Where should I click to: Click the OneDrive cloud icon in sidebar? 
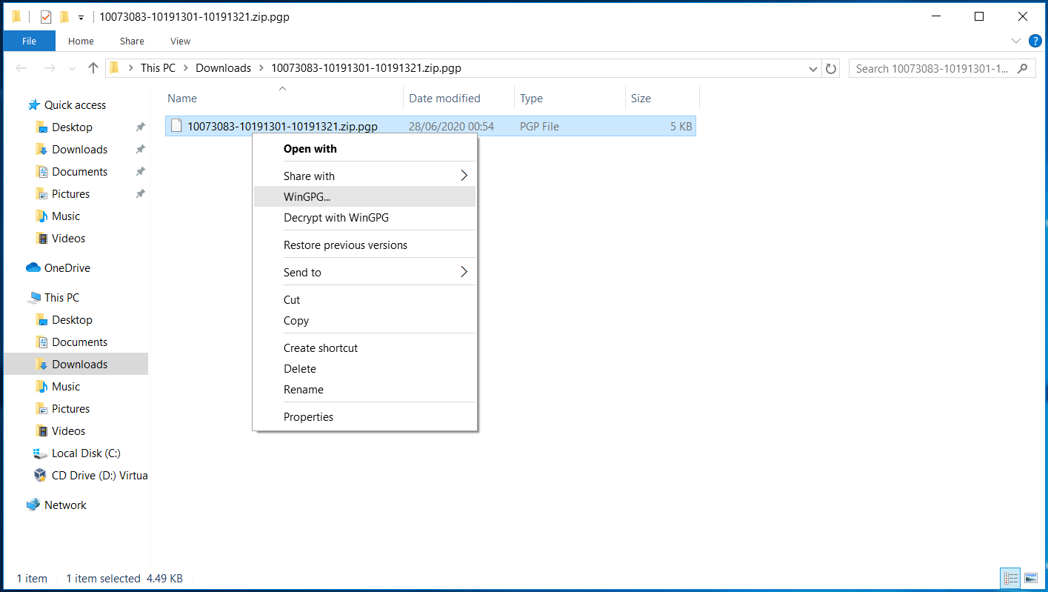pyautogui.click(x=33, y=268)
